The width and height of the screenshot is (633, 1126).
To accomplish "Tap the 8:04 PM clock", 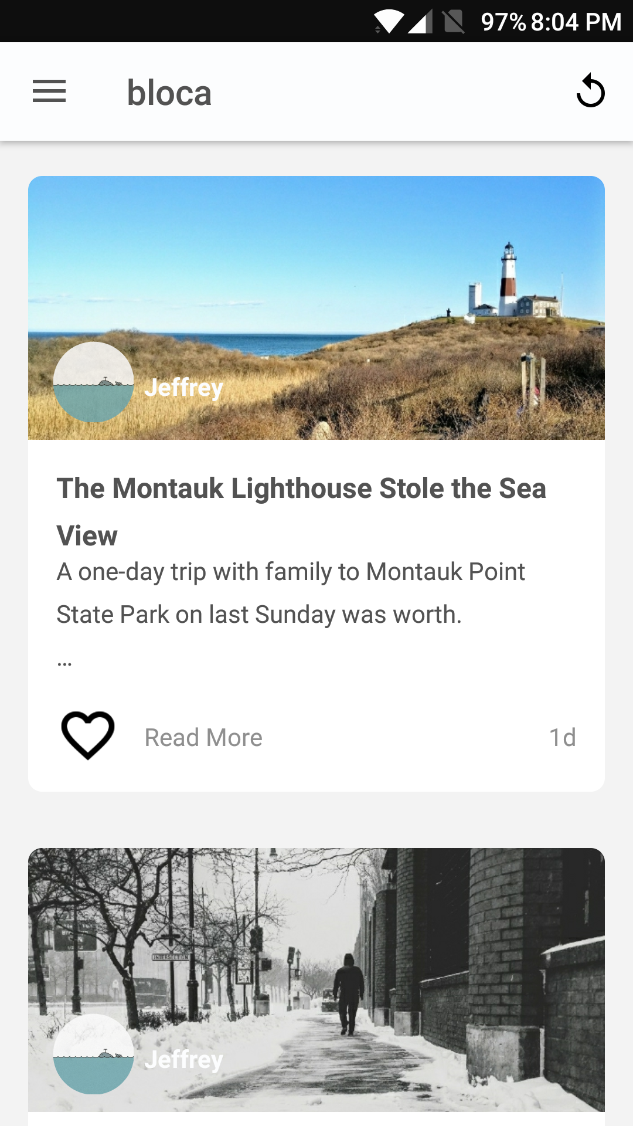I will 576,22.
